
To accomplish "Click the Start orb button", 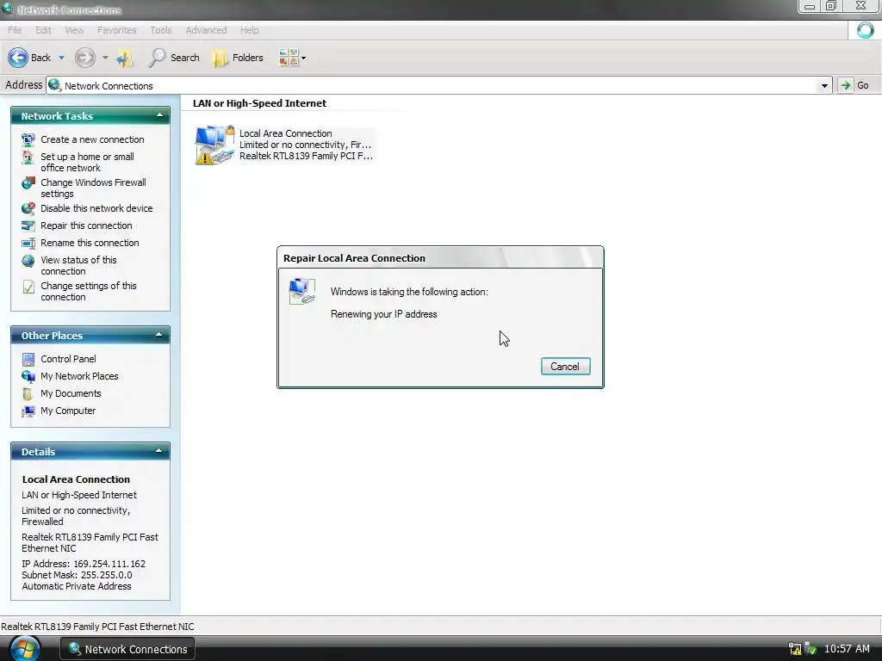I will coord(24,649).
